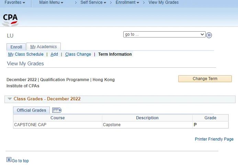Switch to the Enroll tab
Screen dimensions: 238x165
16,47
